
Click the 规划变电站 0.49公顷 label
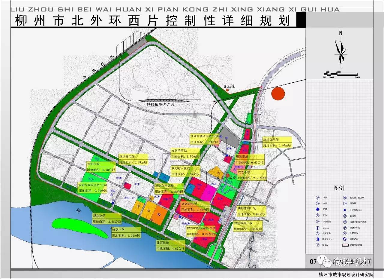[x=133, y=159]
